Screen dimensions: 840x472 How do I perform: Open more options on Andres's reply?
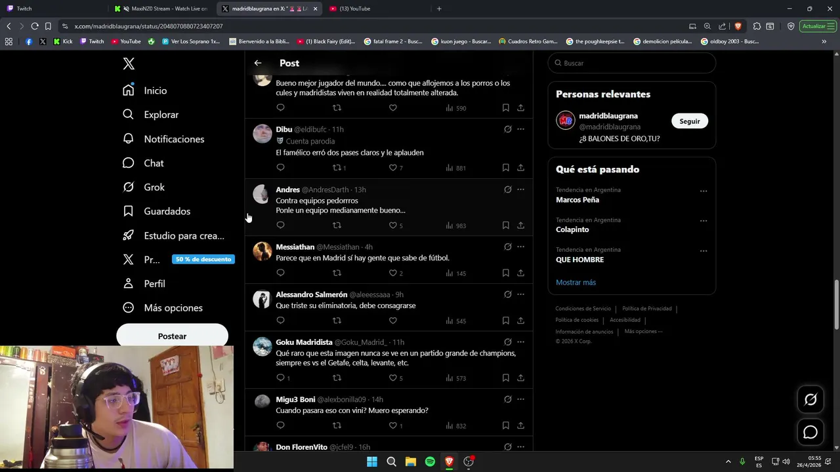[520, 189]
